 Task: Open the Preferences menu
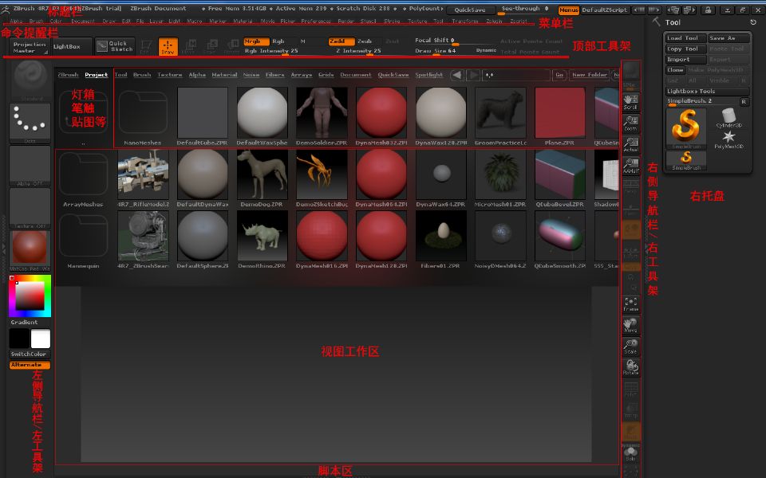click(316, 22)
